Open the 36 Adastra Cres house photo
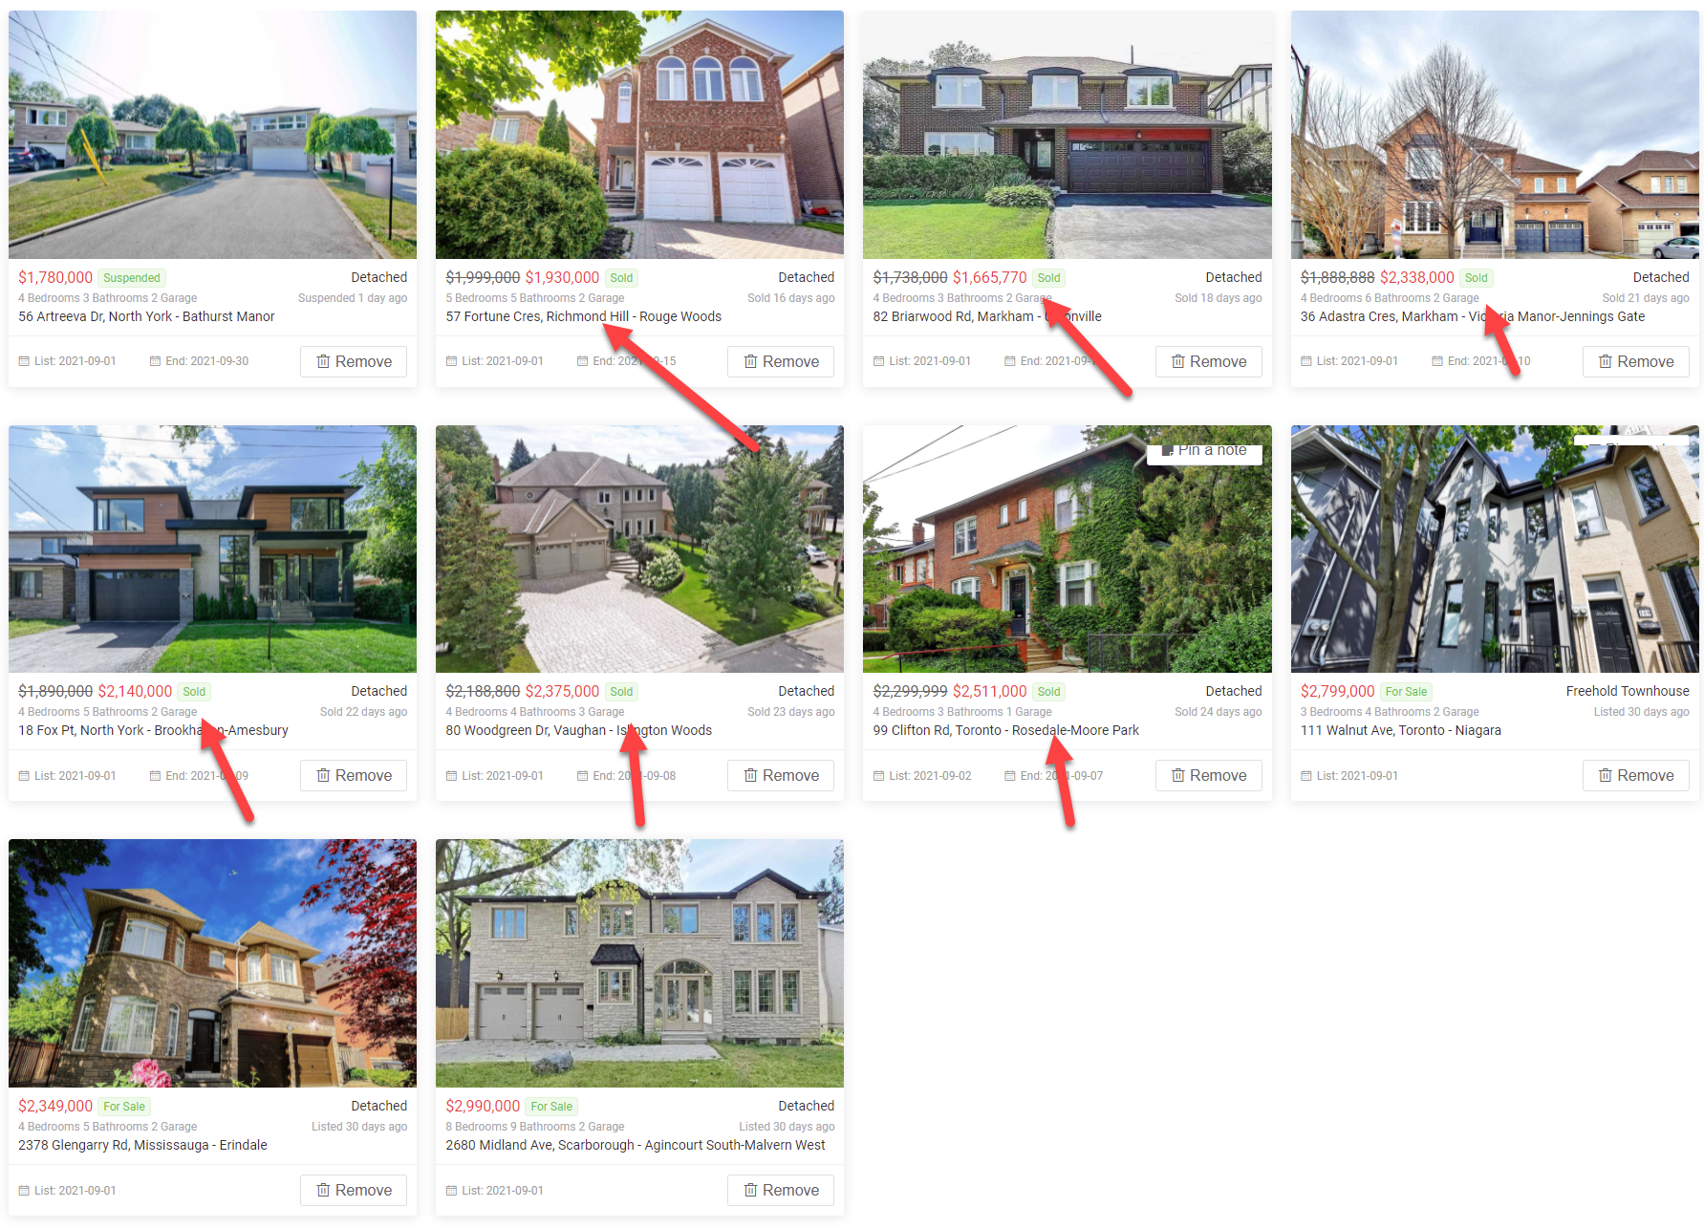The height and width of the screenshot is (1229, 1704). (1495, 135)
